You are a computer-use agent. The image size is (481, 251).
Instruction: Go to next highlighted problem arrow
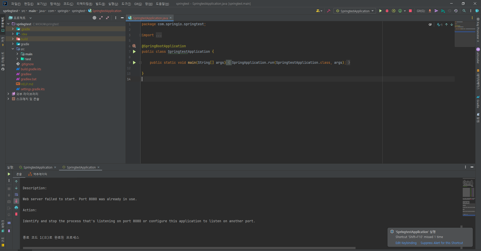(x=452, y=24)
